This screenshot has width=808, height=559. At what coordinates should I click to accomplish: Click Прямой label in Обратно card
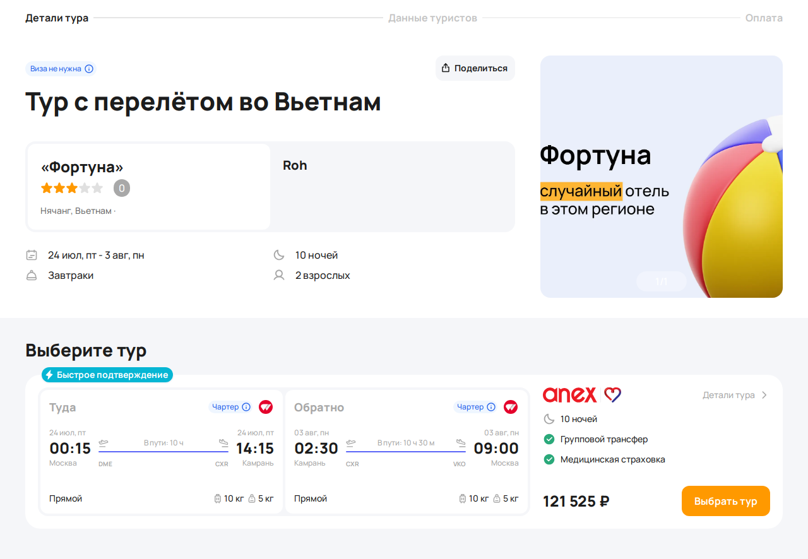pos(311,498)
